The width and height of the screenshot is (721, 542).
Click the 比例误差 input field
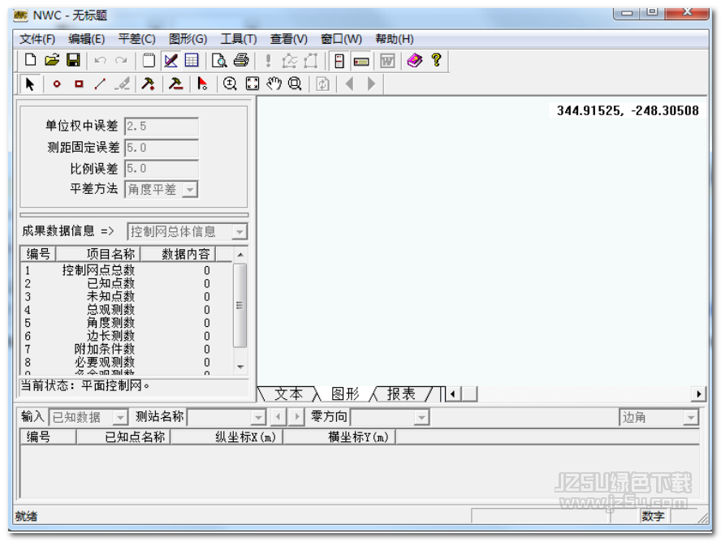pyautogui.click(x=162, y=169)
